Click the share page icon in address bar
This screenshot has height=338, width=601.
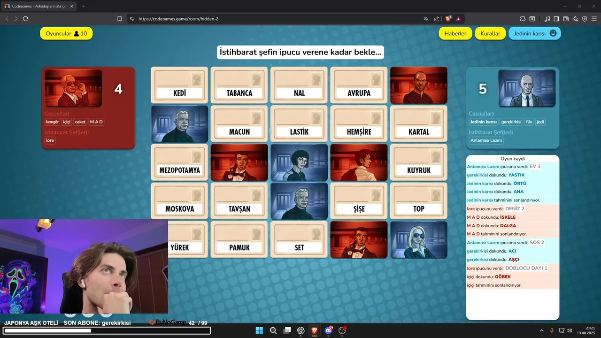pyautogui.click(x=437, y=19)
